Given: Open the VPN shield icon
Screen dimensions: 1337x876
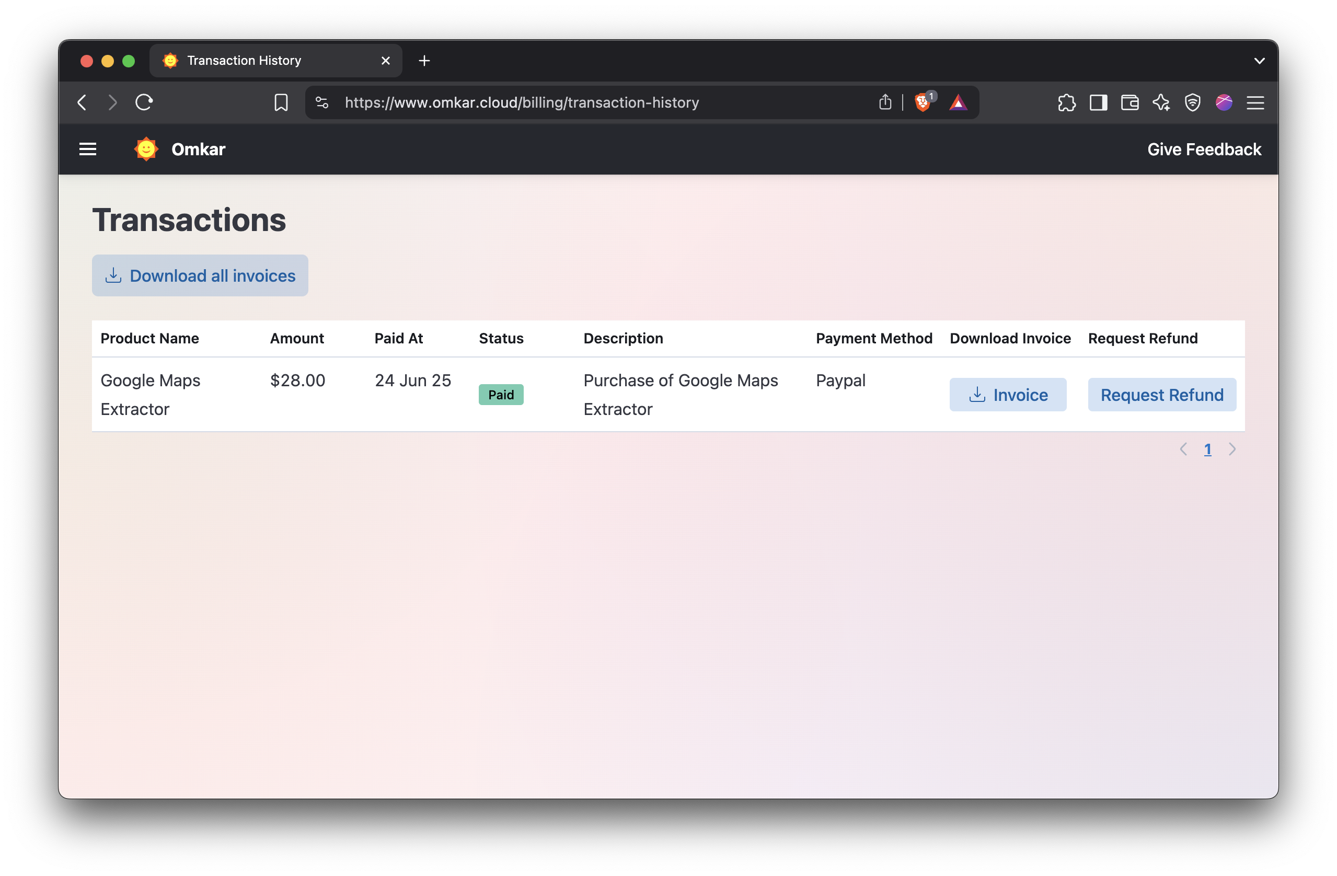Looking at the screenshot, I should (x=1192, y=102).
